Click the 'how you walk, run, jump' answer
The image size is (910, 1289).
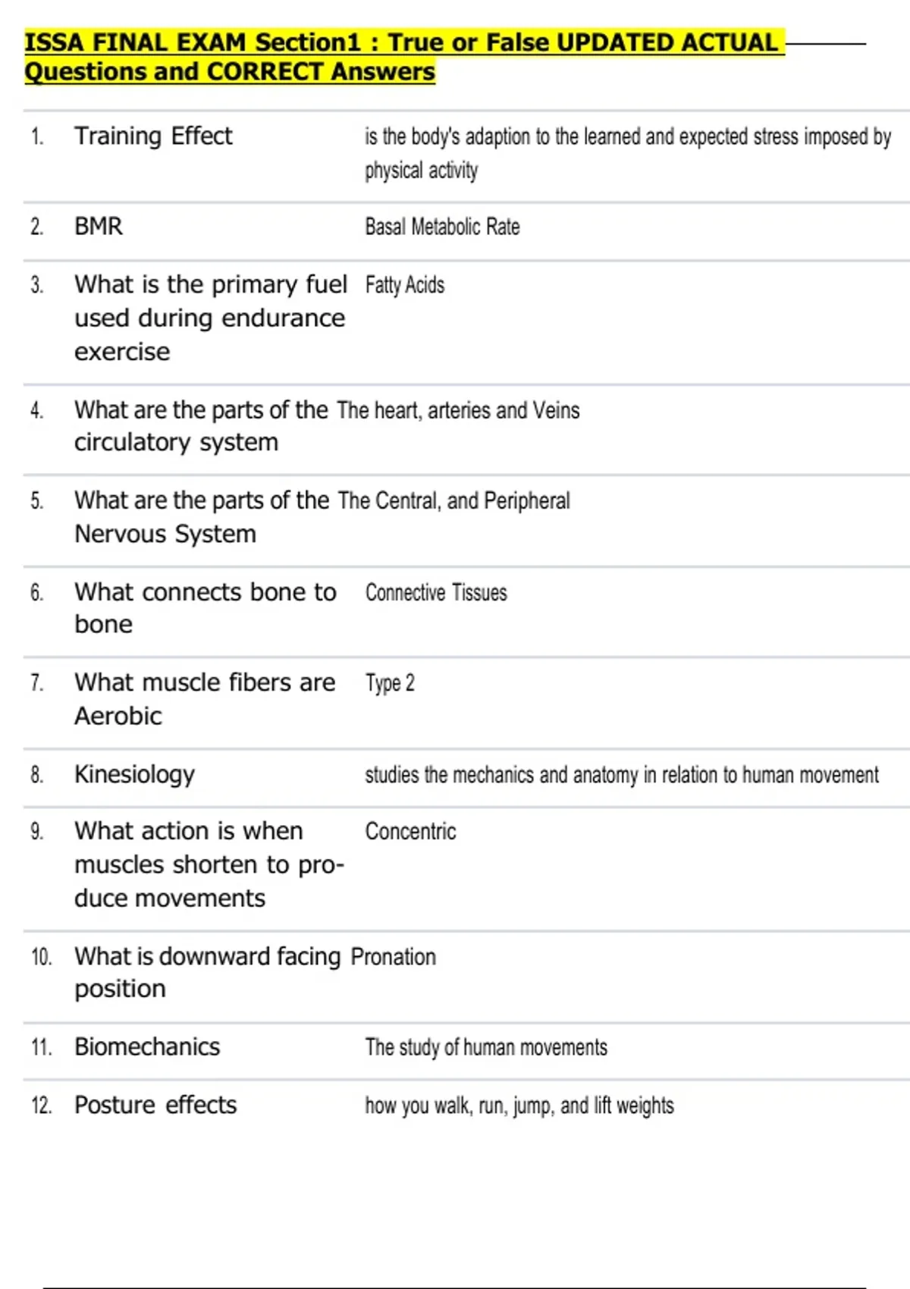point(519,1106)
